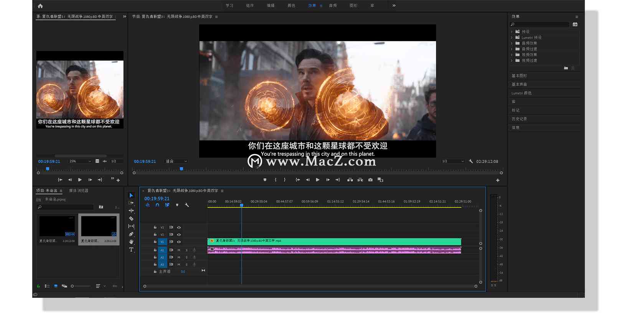This screenshot has width=624, height=322.
Task: Open 媒体浏览器 tab
Action: (x=79, y=191)
